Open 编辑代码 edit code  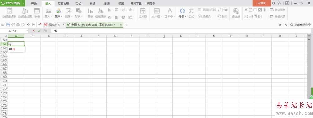point(278,16)
